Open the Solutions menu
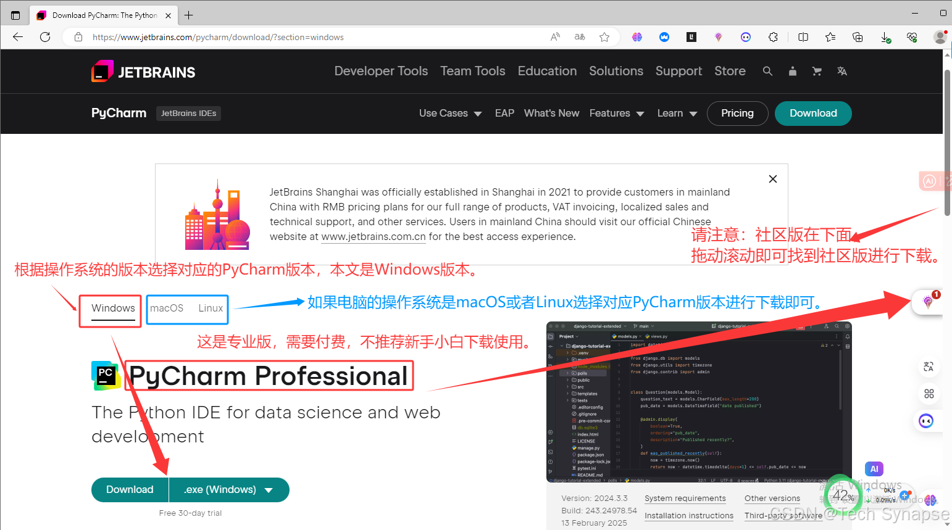952x530 pixels. click(616, 71)
